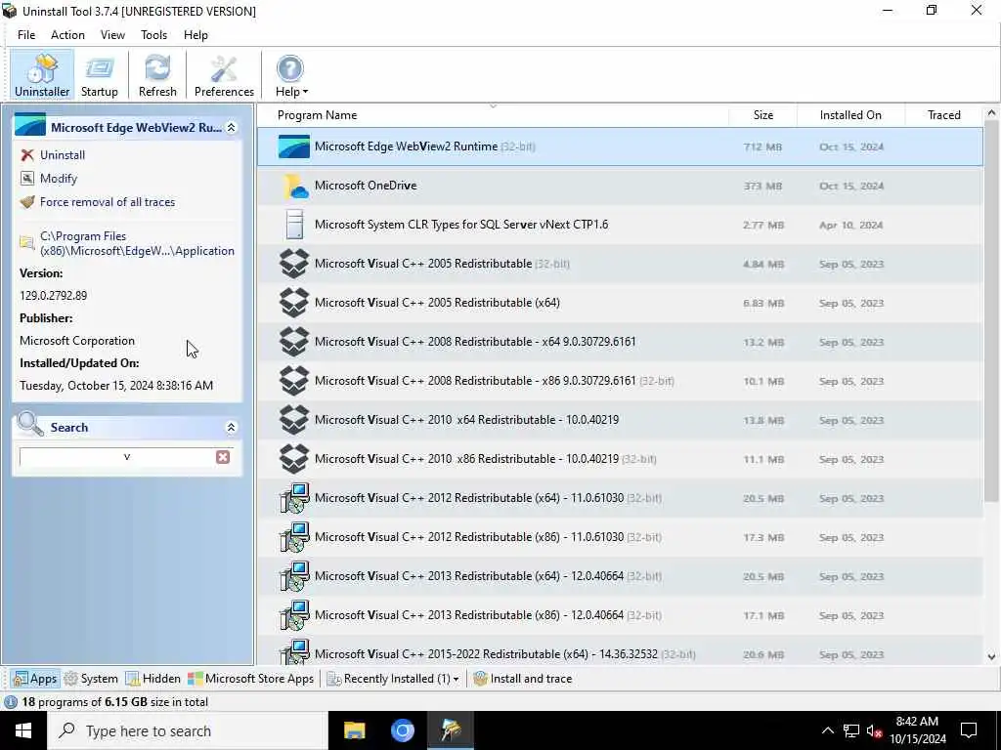Select Visual C++ 2013 (x64) 12.0.40664 icon

click(294, 576)
